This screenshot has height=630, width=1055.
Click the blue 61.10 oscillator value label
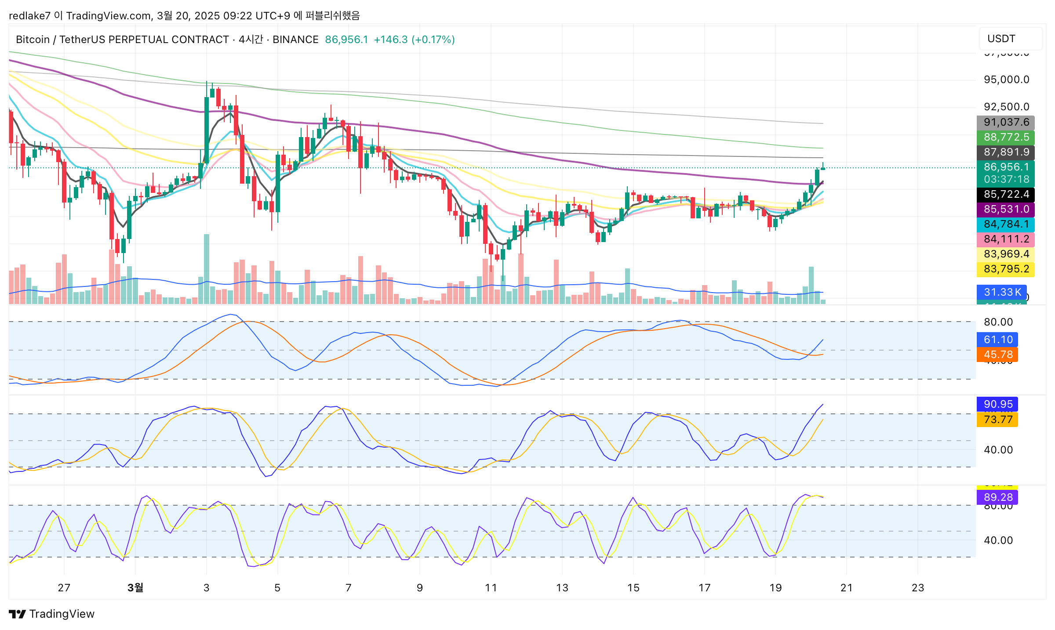997,340
